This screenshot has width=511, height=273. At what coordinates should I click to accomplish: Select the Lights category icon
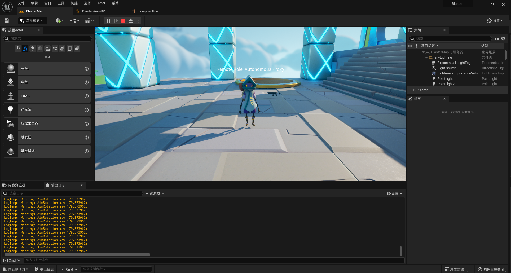click(33, 49)
